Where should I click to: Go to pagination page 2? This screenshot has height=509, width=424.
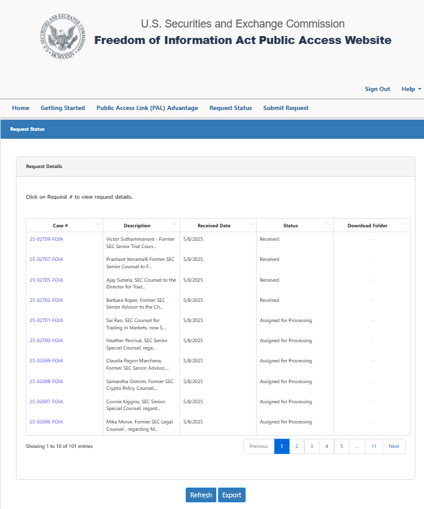pyautogui.click(x=297, y=446)
